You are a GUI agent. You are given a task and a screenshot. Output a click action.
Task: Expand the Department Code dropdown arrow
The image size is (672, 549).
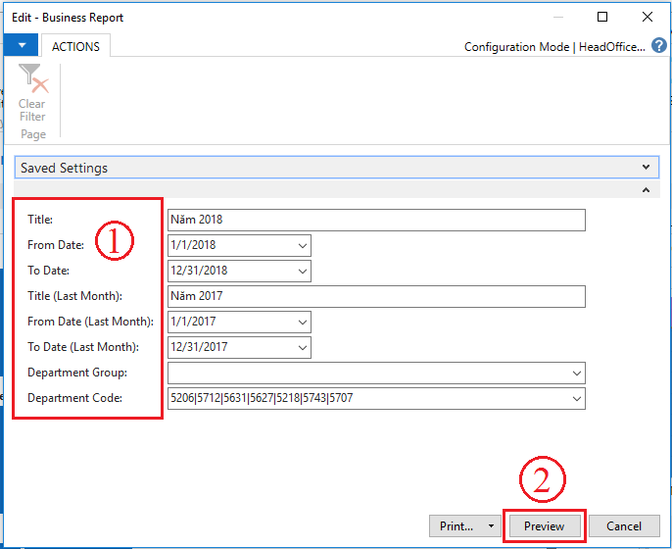point(575,398)
